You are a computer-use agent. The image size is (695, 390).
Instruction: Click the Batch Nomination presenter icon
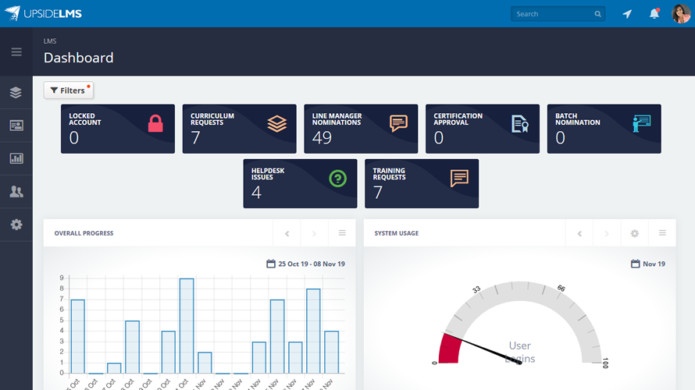641,123
